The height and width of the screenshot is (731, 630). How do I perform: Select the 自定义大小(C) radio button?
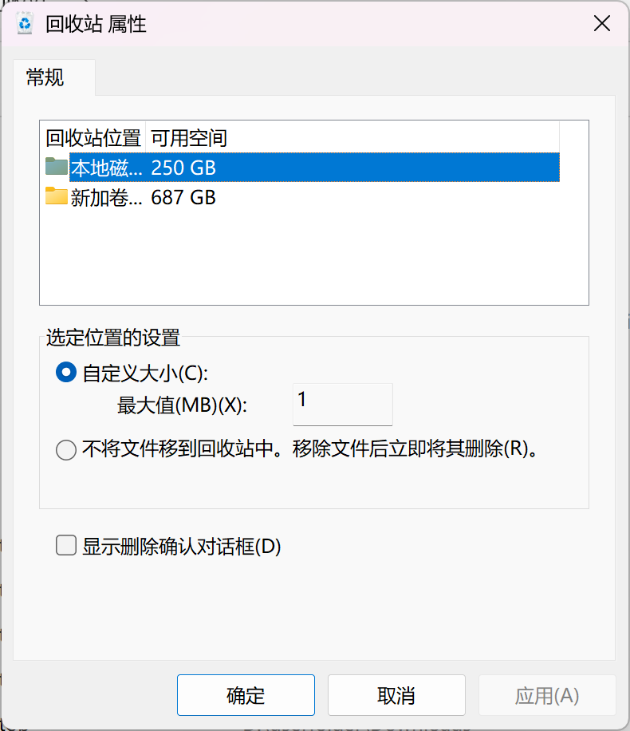tap(65, 372)
